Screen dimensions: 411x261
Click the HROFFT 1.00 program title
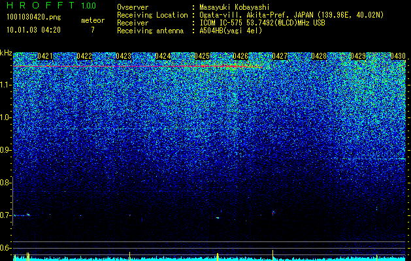coord(51,5)
